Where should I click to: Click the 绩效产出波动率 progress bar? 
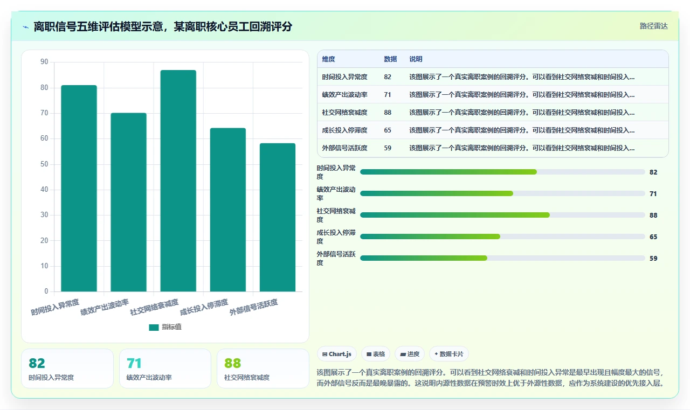pyautogui.click(x=502, y=193)
